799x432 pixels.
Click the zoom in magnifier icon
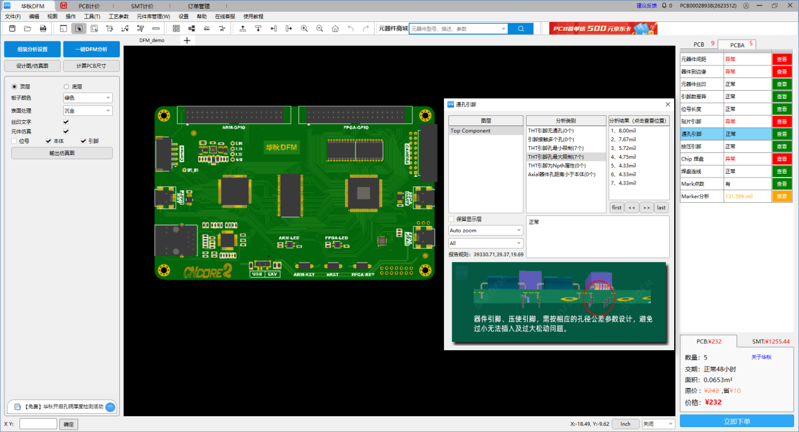click(x=305, y=28)
